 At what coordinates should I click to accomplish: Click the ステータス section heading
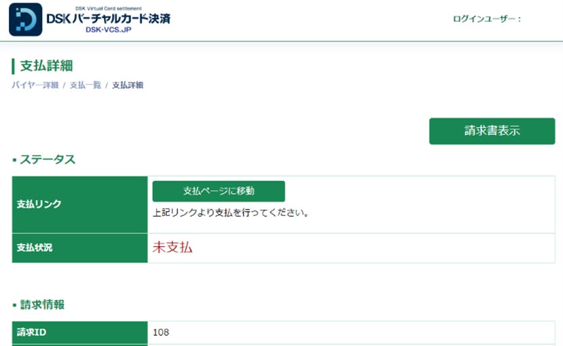[48, 160]
